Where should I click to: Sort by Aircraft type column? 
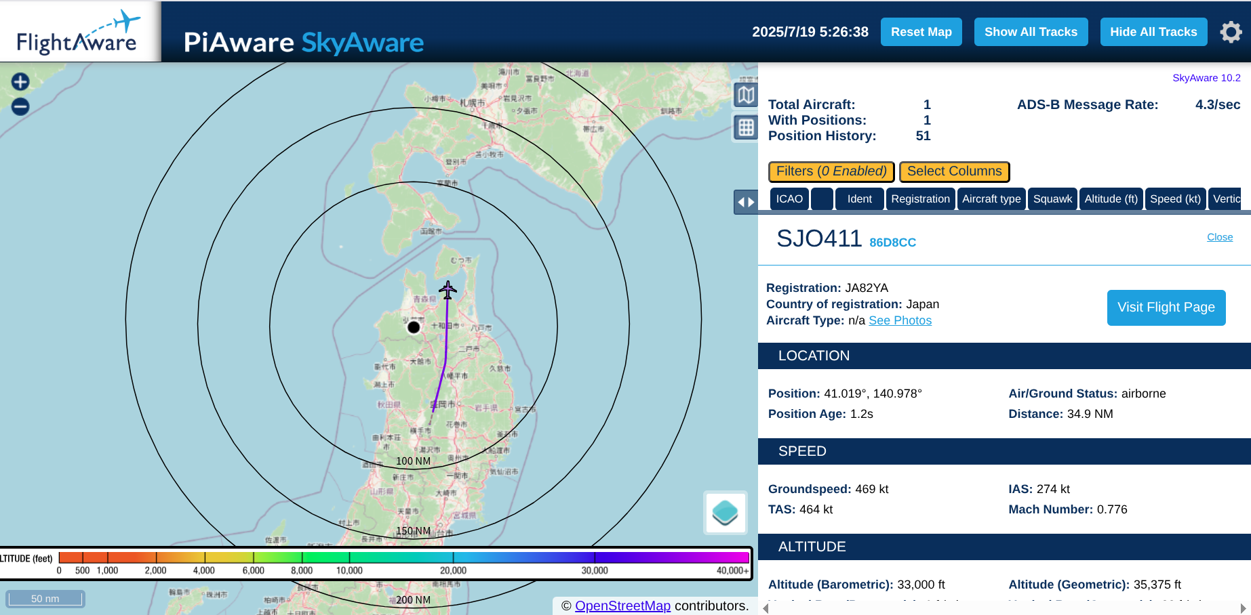(991, 198)
